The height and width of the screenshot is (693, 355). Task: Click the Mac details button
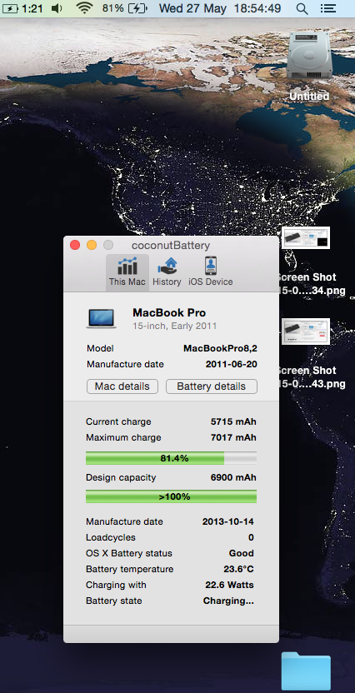click(122, 386)
